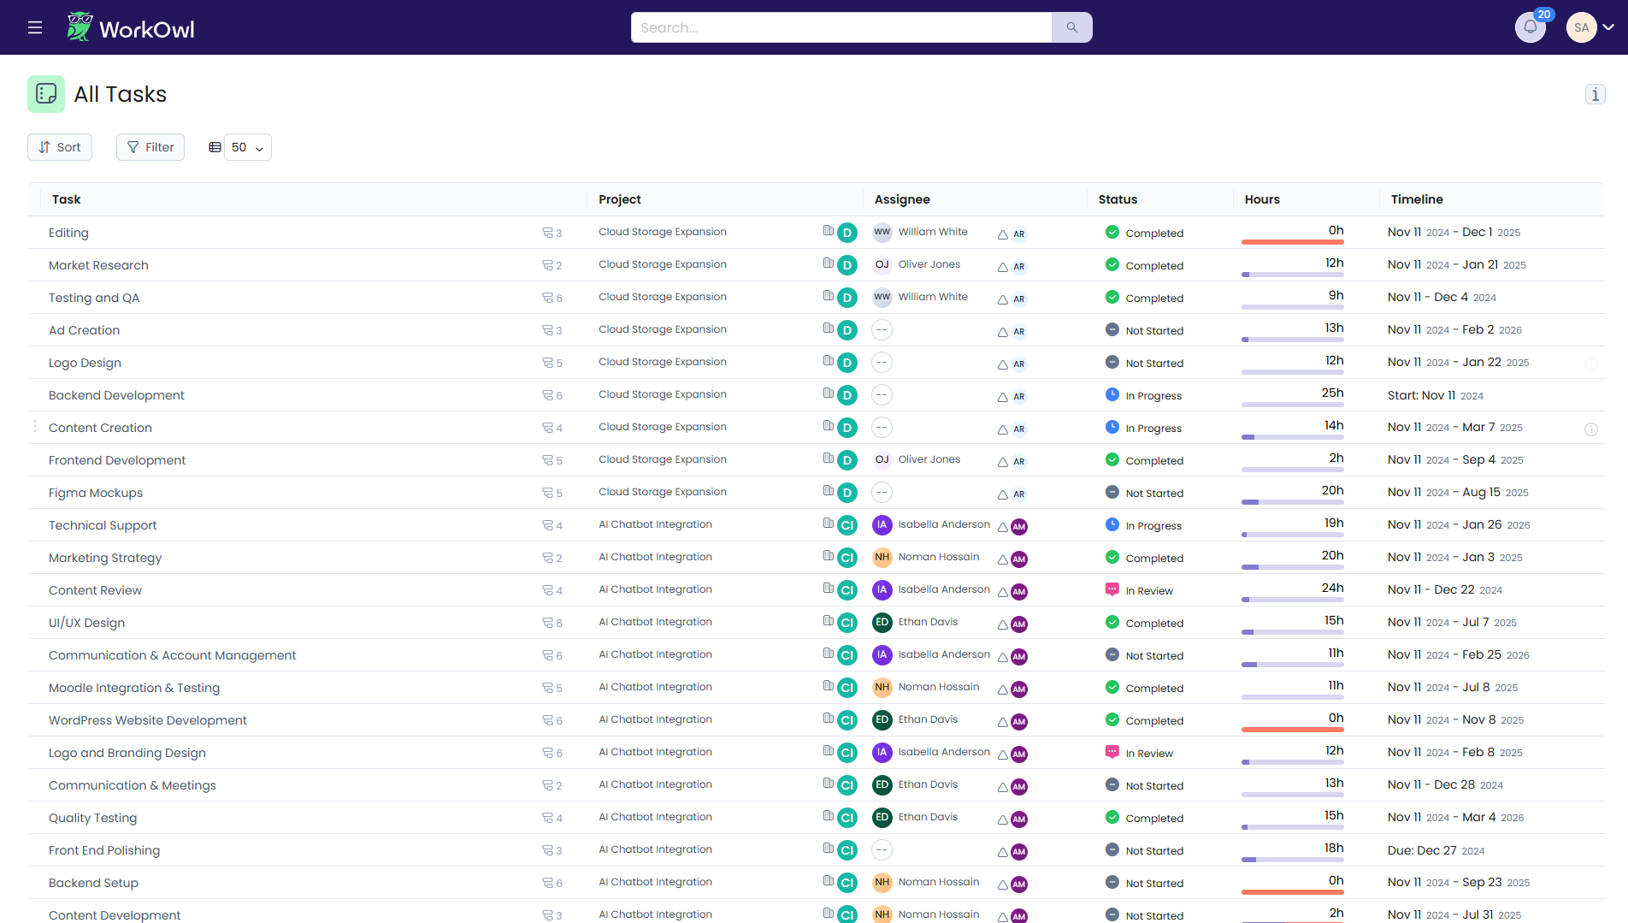Click the WorkOwl logo

click(x=131, y=27)
